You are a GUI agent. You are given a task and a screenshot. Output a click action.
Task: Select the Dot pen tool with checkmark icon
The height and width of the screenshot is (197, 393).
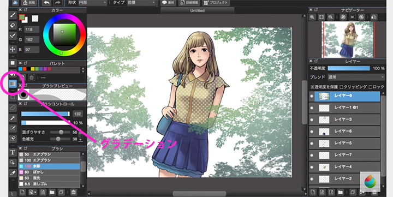[13, 36]
